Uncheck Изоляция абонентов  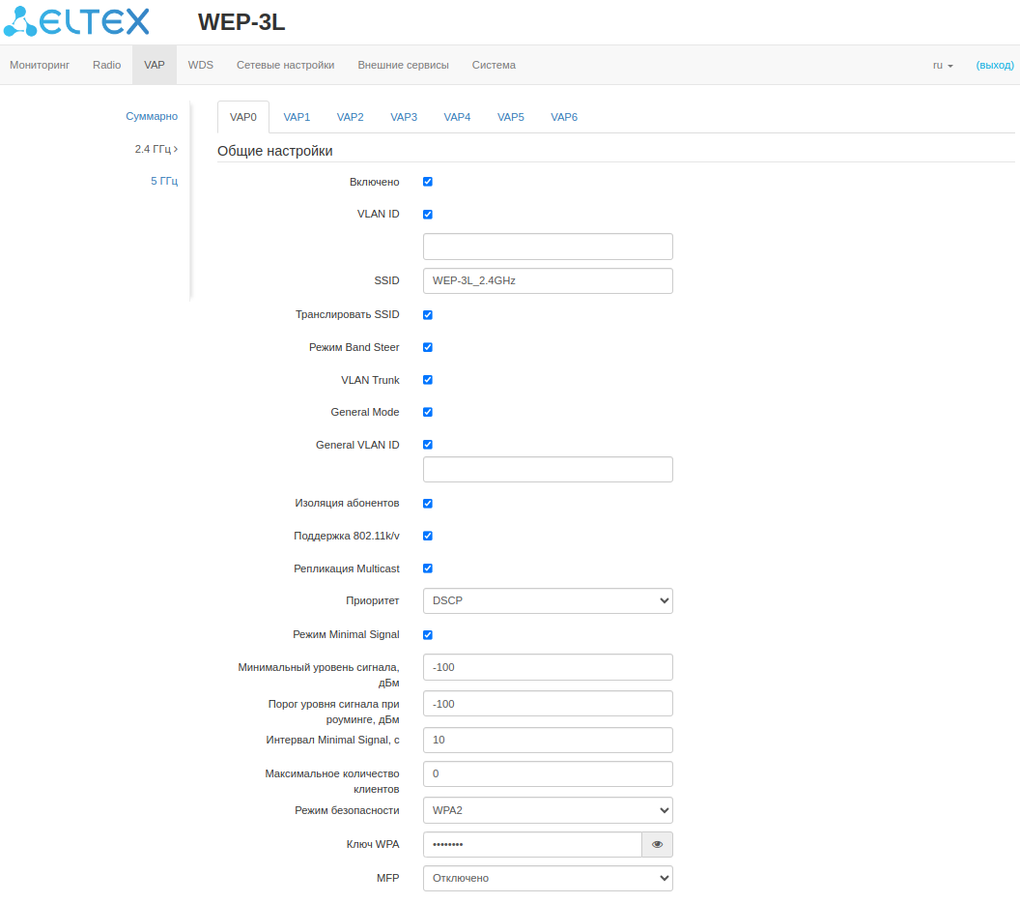pyautogui.click(x=427, y=504)
